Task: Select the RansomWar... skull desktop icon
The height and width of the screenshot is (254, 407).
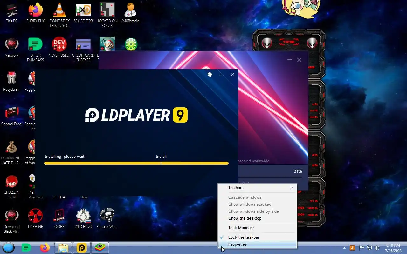Action: pyautogui.click(x=107, y=219)
